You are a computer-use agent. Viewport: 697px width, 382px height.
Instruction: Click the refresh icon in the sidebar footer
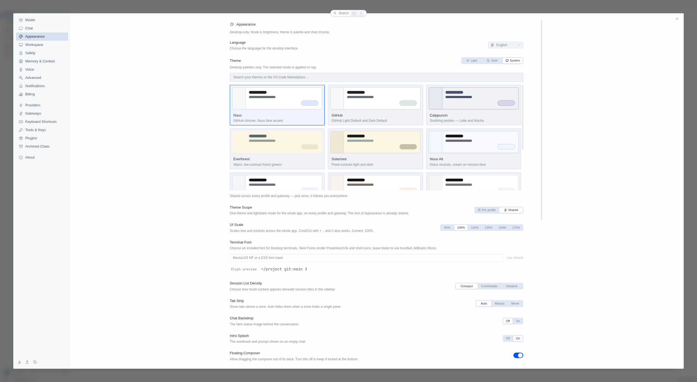coord(35,362)
